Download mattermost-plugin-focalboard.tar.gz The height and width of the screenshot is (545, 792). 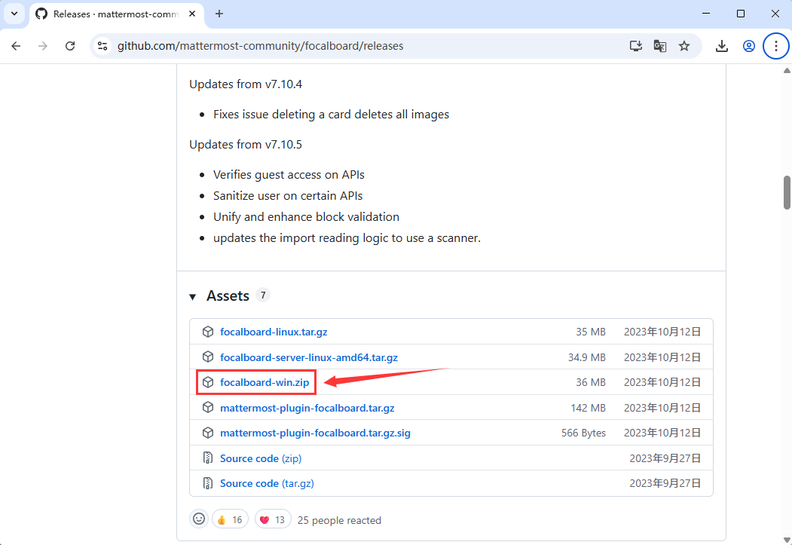(x=307, y=408)
